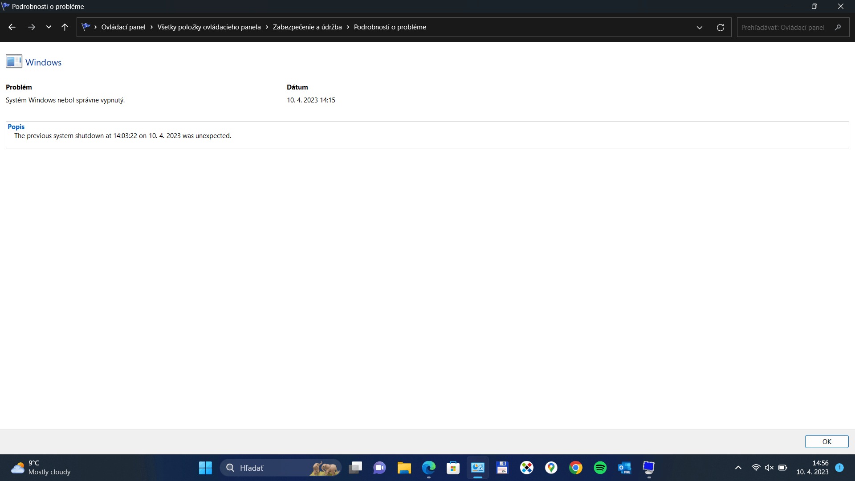
Task: Open the blue monitor app on the taskbar
Action: coord(649,468)
